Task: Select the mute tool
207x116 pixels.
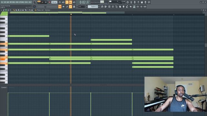Action: pyautogui.click(x=23, y=10)
